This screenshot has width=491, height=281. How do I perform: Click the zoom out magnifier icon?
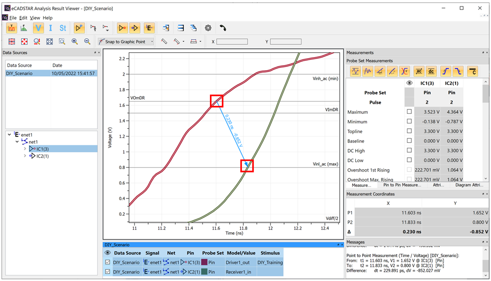click(87, 41)
